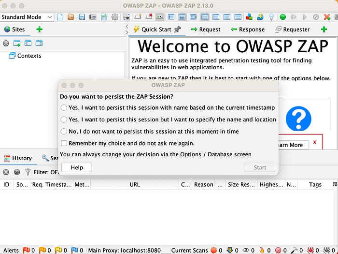Click the Main Proxy: localhost:8080 status text
The image size is (338, 254).
[x=125, y=250]
